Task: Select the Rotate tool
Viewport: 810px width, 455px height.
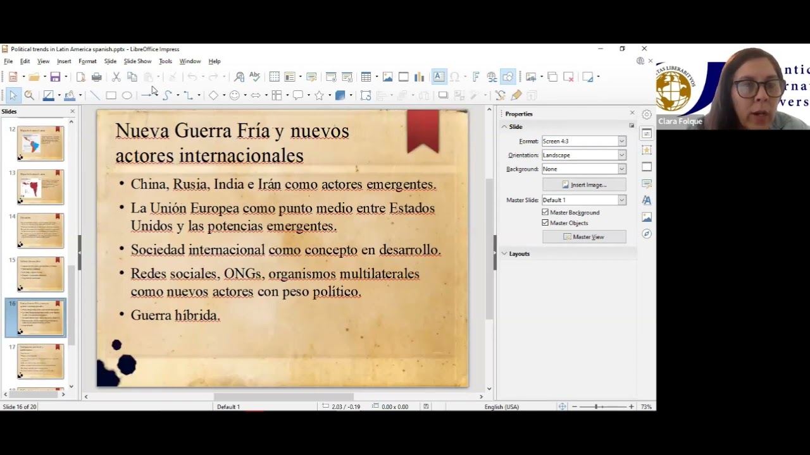Action: click(x=366, y=95)
